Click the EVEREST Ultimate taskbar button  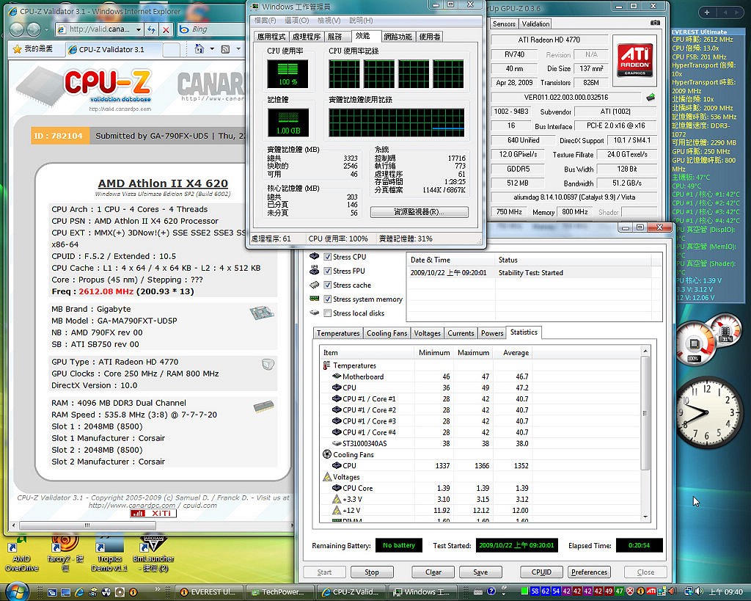pyautogui.click(x=209, y=592)
